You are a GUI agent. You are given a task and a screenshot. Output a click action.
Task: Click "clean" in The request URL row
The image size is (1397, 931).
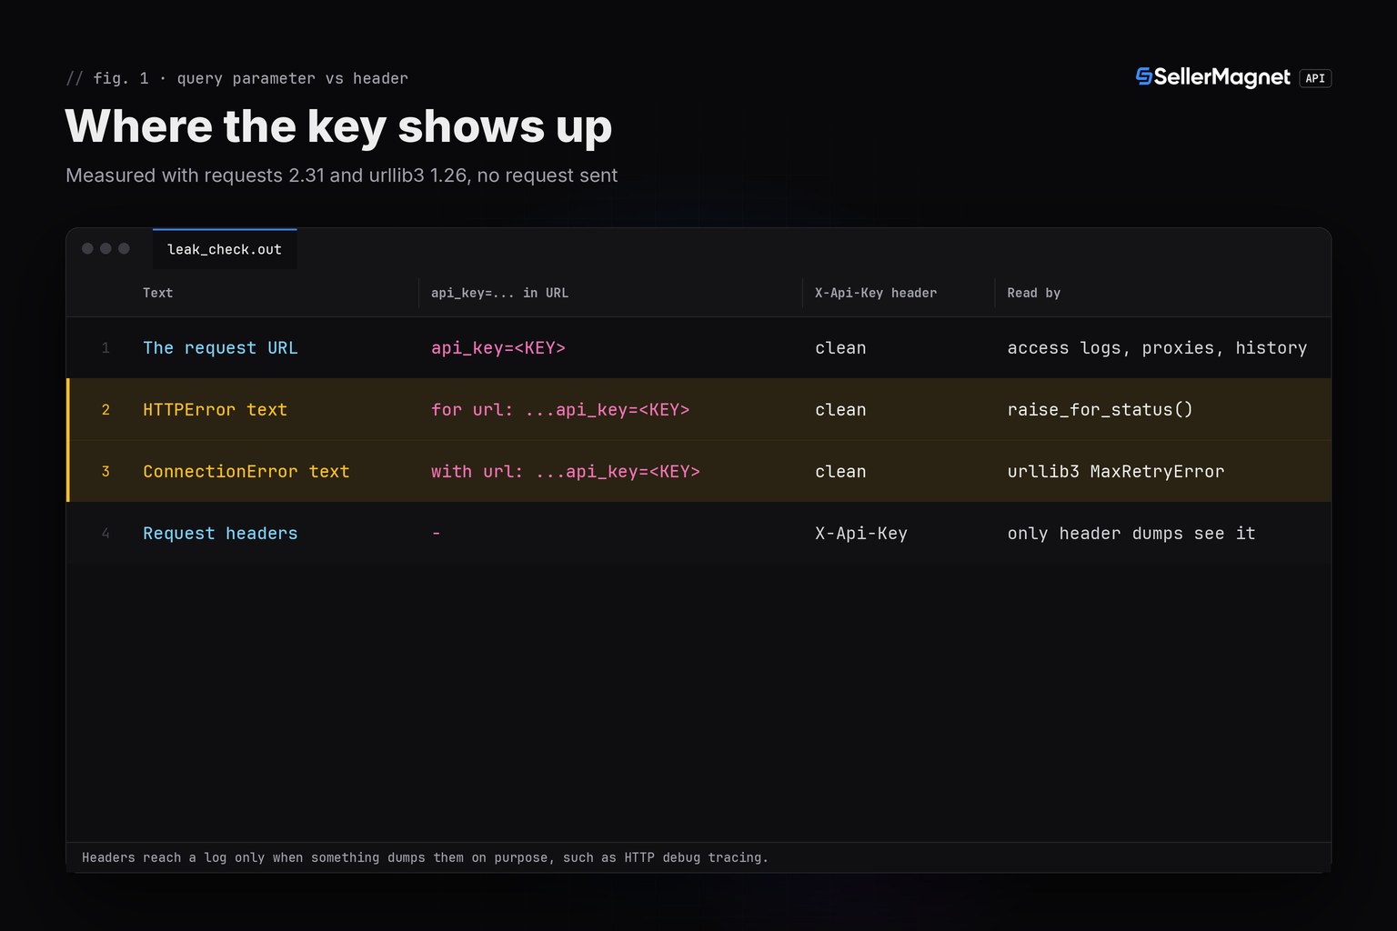[x=840, y=348]
